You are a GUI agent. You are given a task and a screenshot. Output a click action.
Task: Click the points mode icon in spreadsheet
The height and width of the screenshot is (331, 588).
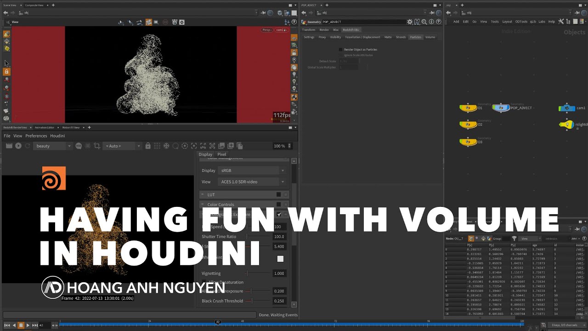pyautogui.click(x=471, y=239)
